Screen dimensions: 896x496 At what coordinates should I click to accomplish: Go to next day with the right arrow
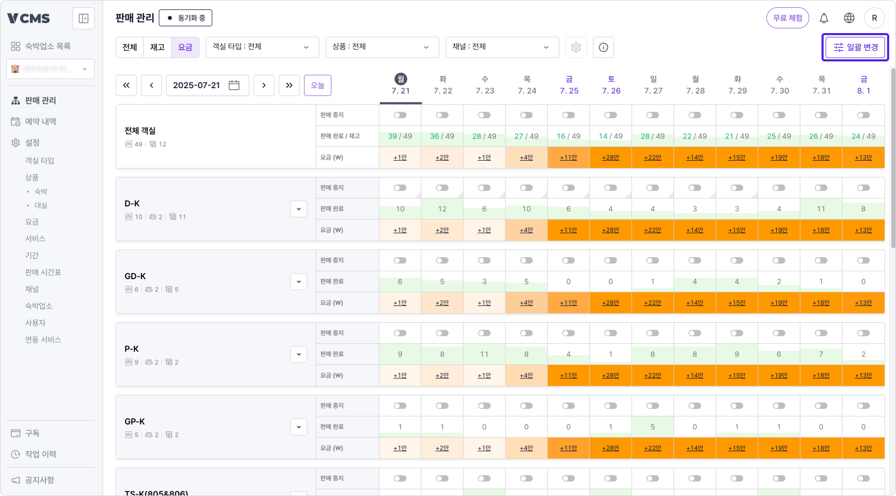click(x=264, y=86)
